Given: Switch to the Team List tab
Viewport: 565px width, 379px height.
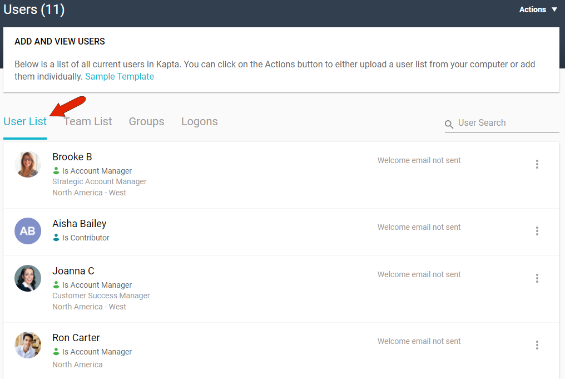Looking at the screenshot, I should [x=88, y=121].
